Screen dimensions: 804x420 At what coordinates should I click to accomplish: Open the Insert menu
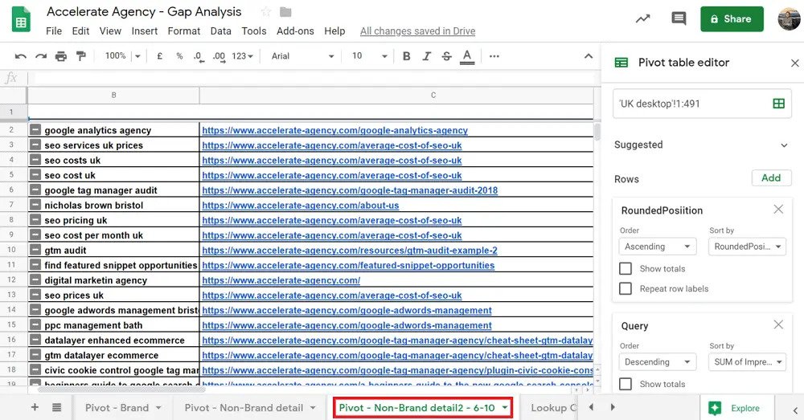[145, 31]
